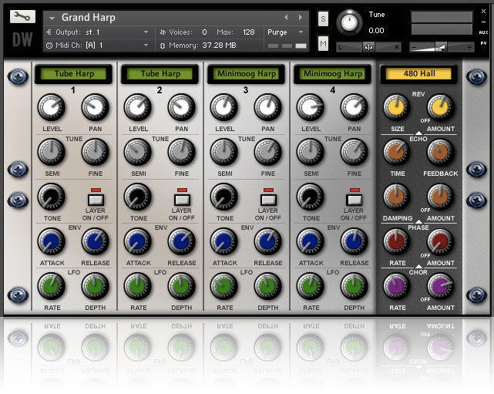Click the master Tune knob
The width and height of the screenshot is (494, 394).
[x=351, y=22]
